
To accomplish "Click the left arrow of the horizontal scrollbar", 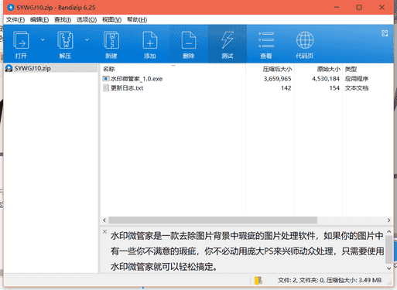I will tap(104, 220).
